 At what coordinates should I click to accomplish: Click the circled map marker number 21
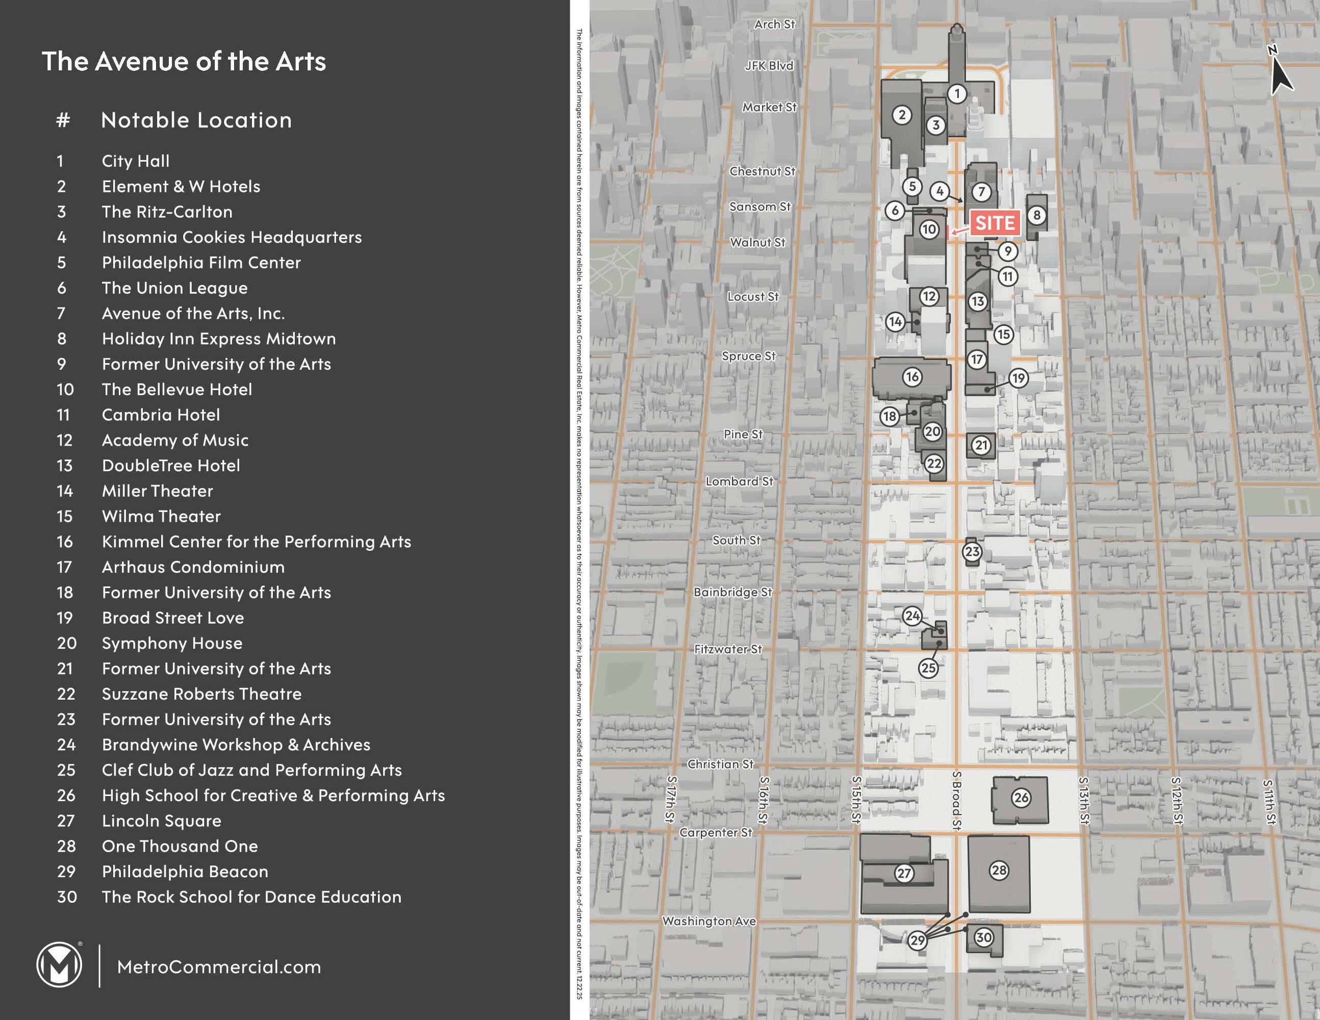tap(981, 446)
